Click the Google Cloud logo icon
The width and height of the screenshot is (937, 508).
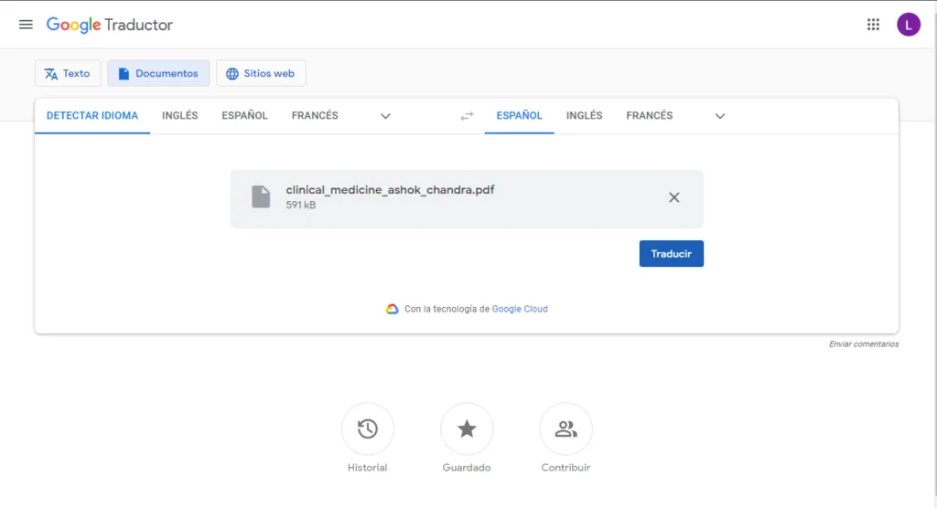tap(392, 309)
